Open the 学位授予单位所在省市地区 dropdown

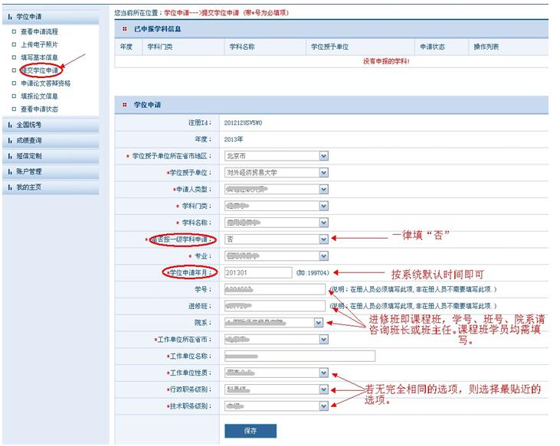tap(277, 156)
